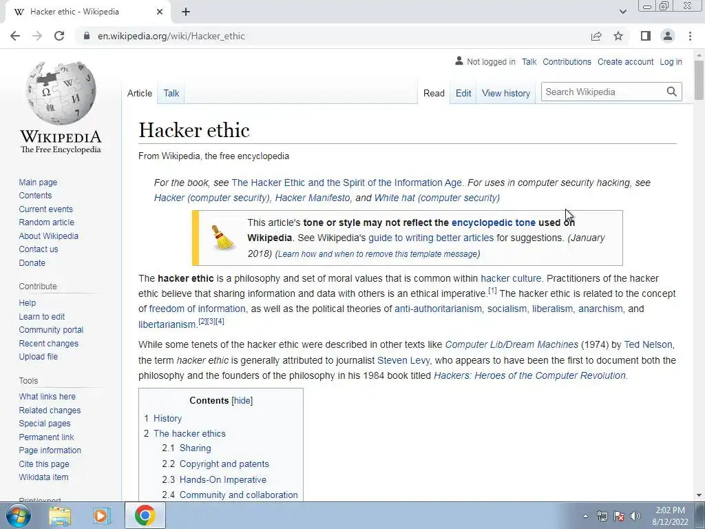
Task: Hide the Contents table via hide link
Action: 242,400
